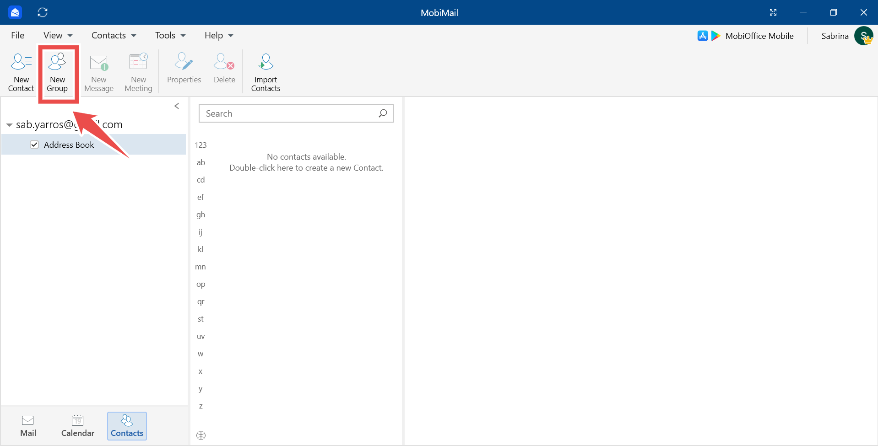Jump to '123' in alphabet index
This screenshot has width=878, height=446.
(x=201, y=145)
